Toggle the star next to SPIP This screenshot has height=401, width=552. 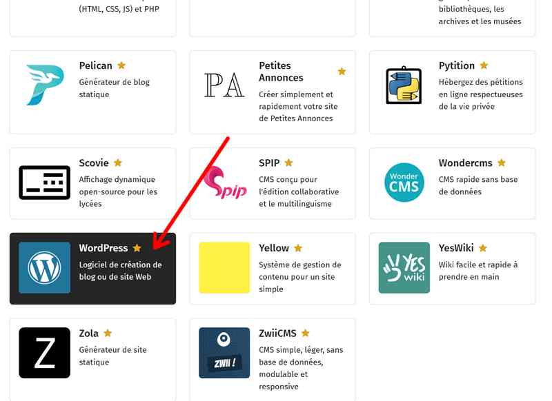pos(288,163)
